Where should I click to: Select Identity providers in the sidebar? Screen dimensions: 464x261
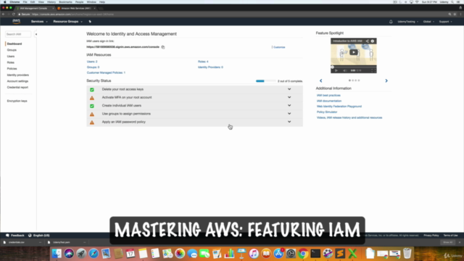point(17,75)
